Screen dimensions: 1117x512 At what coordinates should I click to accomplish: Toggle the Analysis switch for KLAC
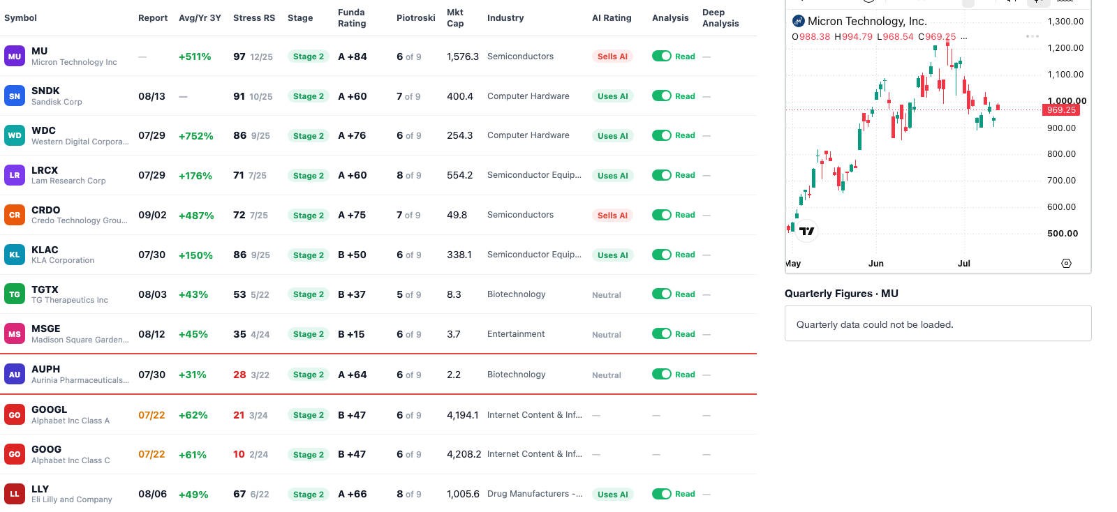click(x=662, y=255)
